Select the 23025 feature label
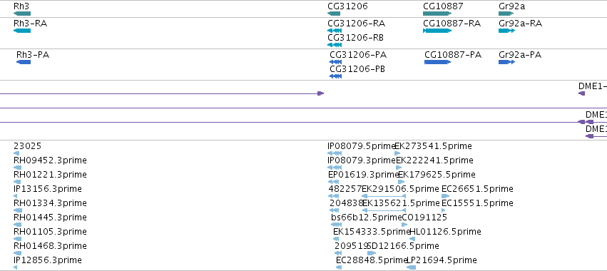607x271 pixels. point(28,146)
